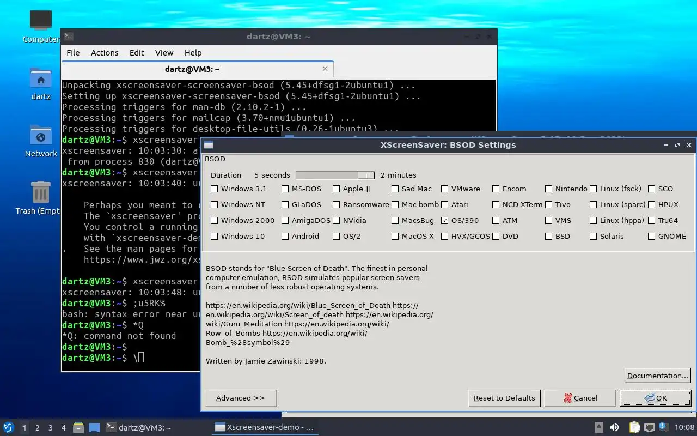The height and width of the screenshot is (436, 697).
Task: Click Reset to Defaults button
Action: 504,398
